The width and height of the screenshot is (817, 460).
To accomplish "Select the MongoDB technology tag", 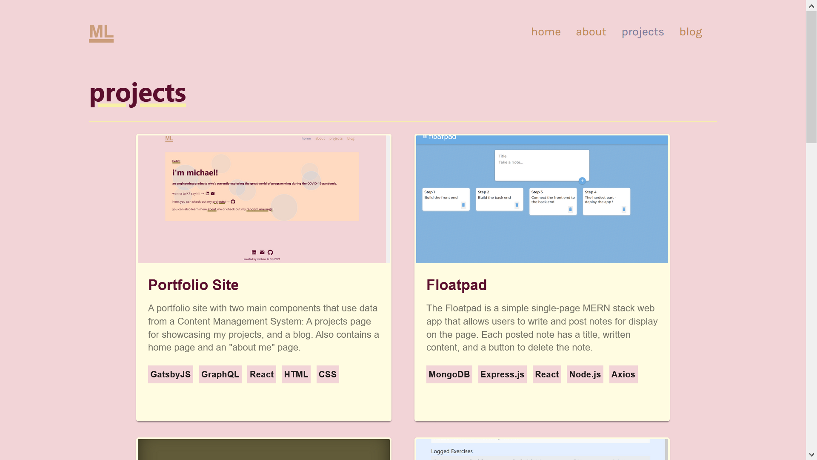I will tap(449, 374).
